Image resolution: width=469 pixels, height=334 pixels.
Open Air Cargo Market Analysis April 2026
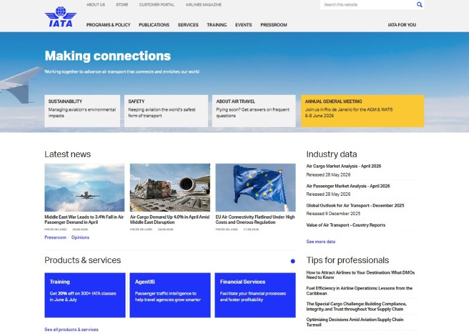click(344, 166)
